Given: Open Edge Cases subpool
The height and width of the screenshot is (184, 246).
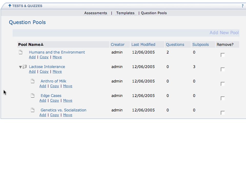Looking at the screenshot, I should click(x=51, y=96).
